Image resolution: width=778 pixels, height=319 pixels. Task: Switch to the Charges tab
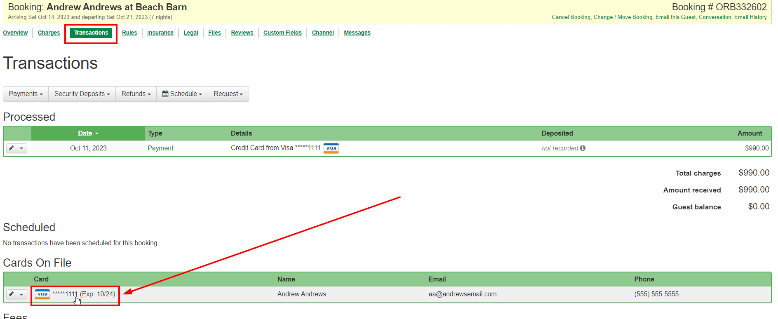coord(49,33)
